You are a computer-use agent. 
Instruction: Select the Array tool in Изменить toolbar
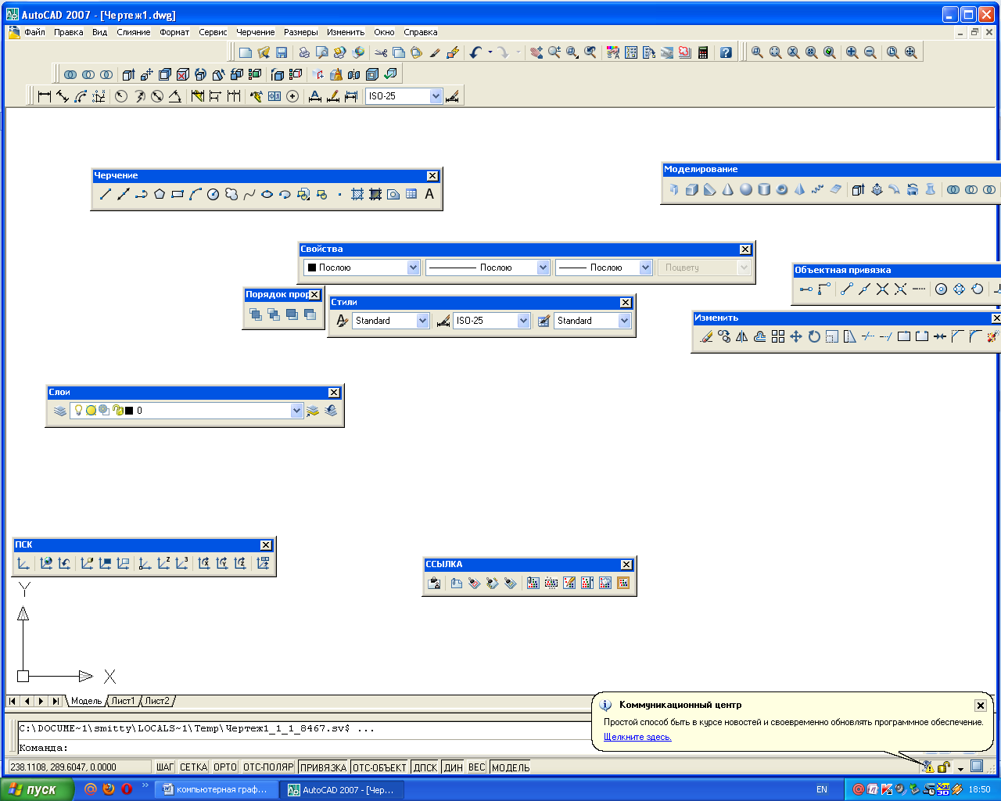778,337
